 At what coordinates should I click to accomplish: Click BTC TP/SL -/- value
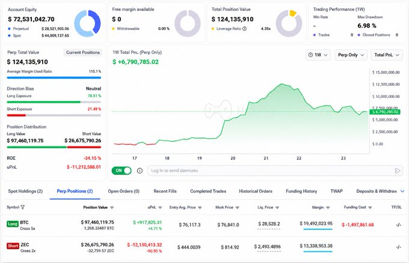pyautogui.click(x=399, y=225)
